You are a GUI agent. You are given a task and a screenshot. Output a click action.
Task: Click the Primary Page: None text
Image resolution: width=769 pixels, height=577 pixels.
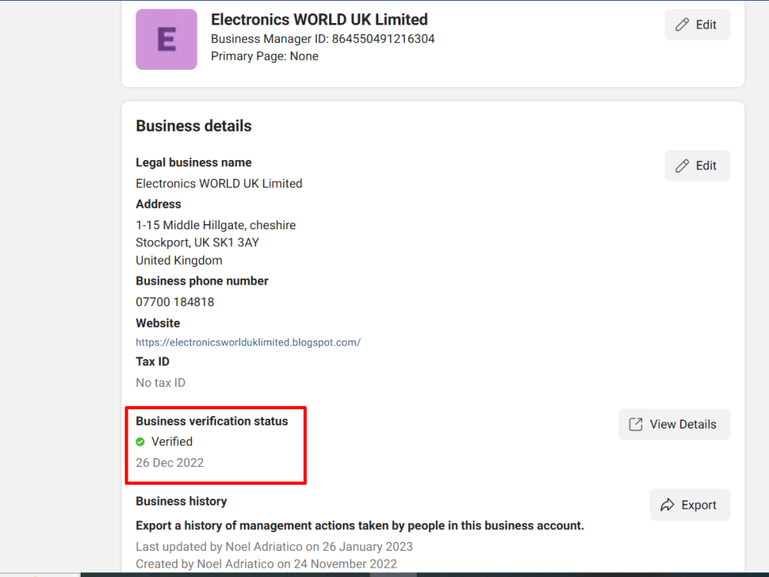point(265,56)
